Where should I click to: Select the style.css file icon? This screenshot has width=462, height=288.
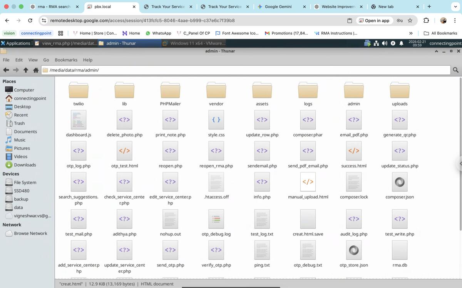pos(216,120)
